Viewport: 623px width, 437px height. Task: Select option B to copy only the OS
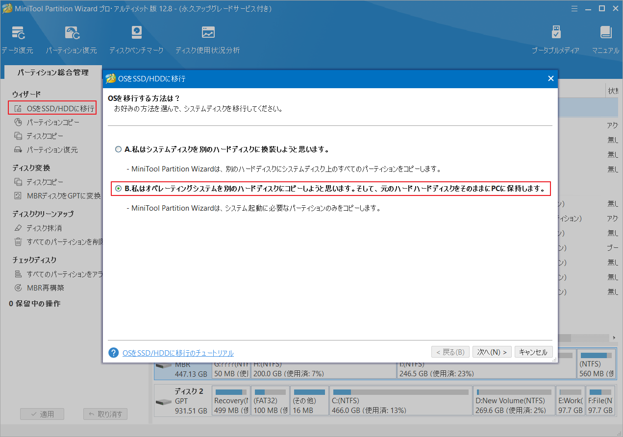[x=118, y=188]
